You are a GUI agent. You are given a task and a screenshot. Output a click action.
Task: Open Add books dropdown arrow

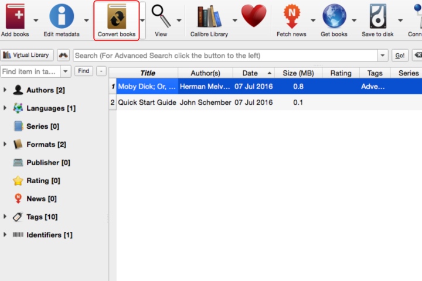click(x=36, y=20)
